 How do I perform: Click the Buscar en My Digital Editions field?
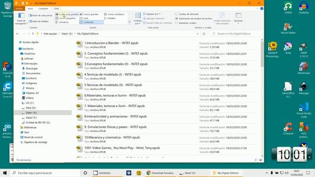coord(236,34)
